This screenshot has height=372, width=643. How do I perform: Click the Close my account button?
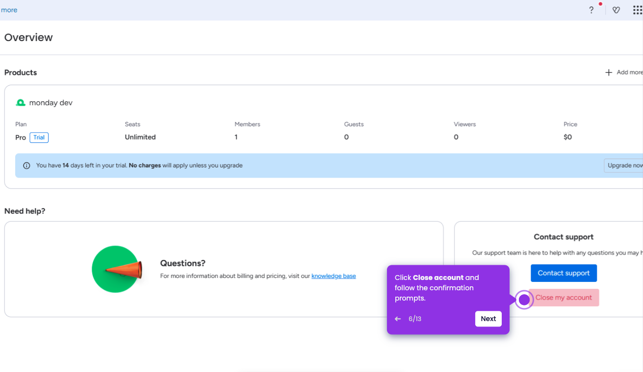coord(564,298)
